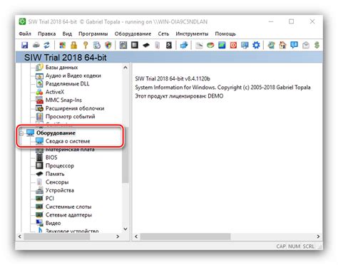The height and width of the screenshot is (265, 338).
Task: Open the Вид menu
Action: click(x=67, y=33)
